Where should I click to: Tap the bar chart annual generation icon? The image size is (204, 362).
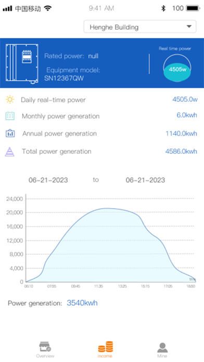click(x=10, y=134)
